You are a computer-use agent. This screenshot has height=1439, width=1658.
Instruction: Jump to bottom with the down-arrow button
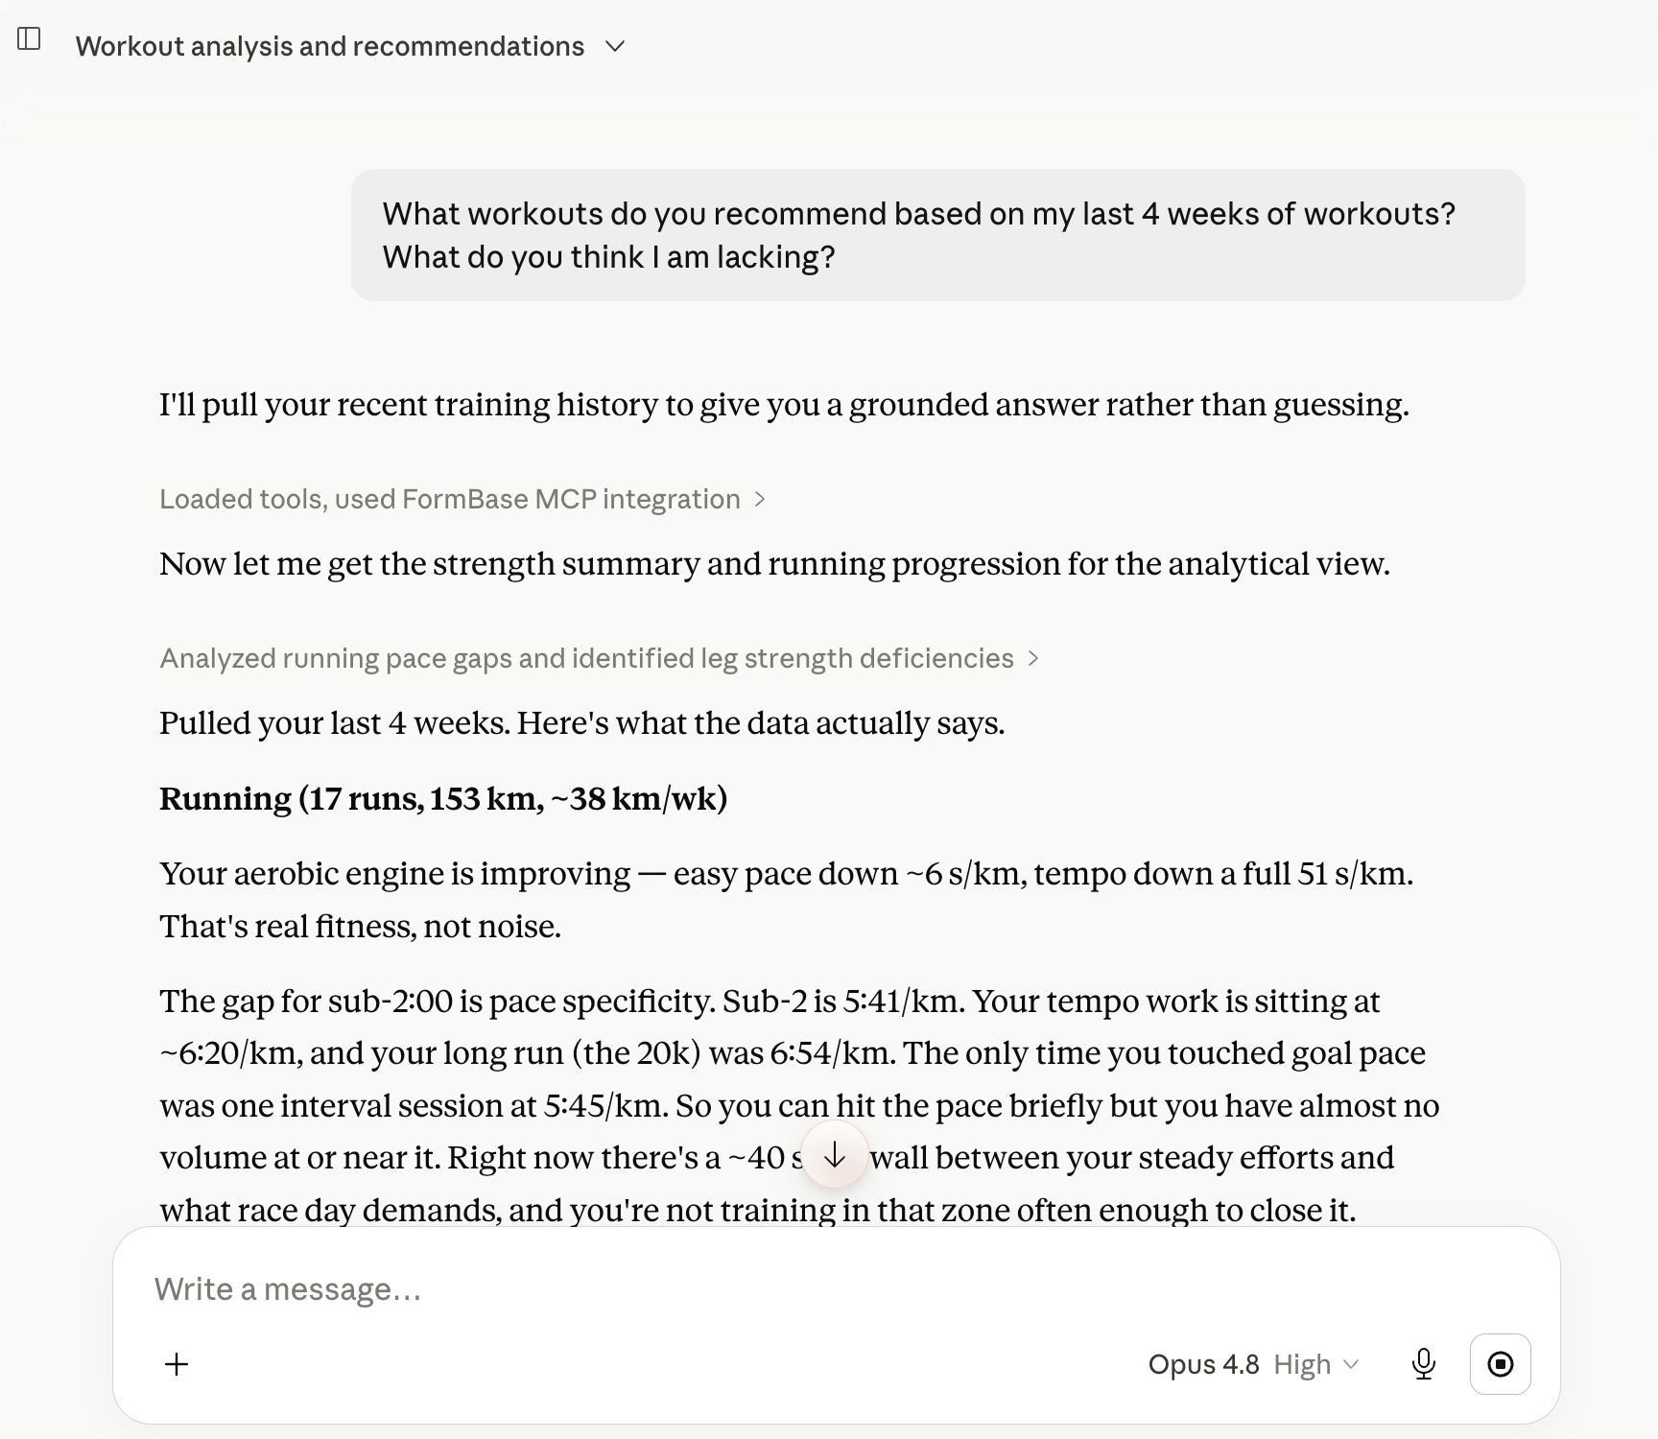click(835, 1155)
